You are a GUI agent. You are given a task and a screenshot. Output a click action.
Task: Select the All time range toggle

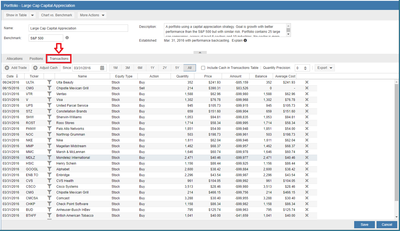190,68
